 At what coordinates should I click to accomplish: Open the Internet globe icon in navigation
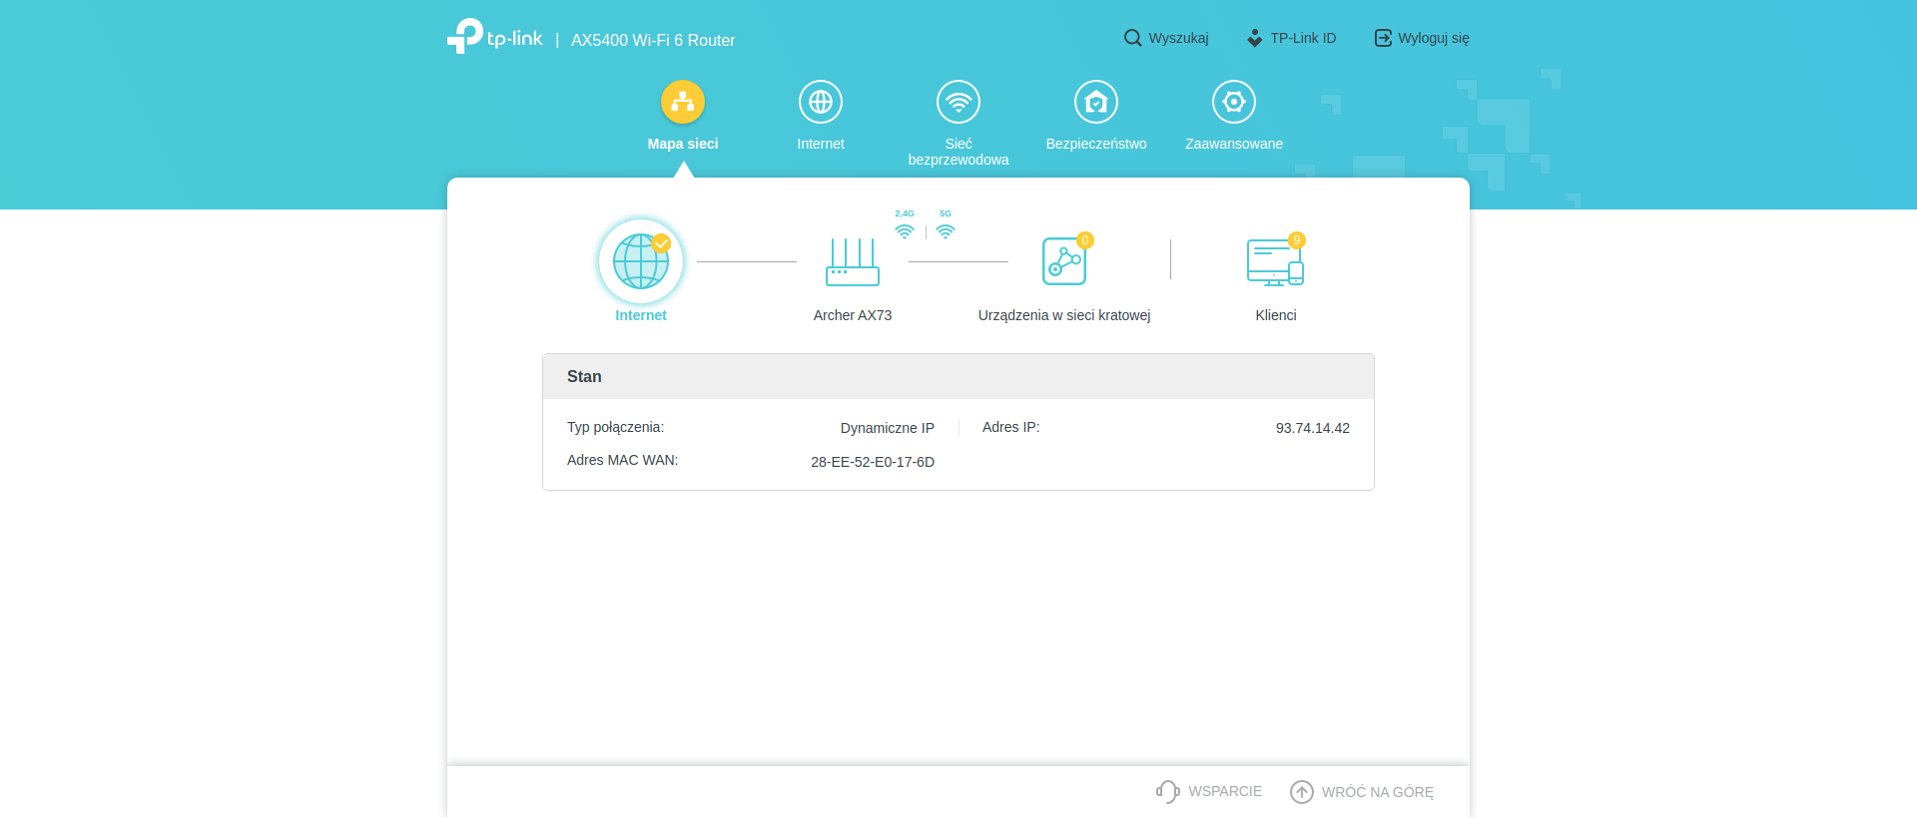point(821,102)
